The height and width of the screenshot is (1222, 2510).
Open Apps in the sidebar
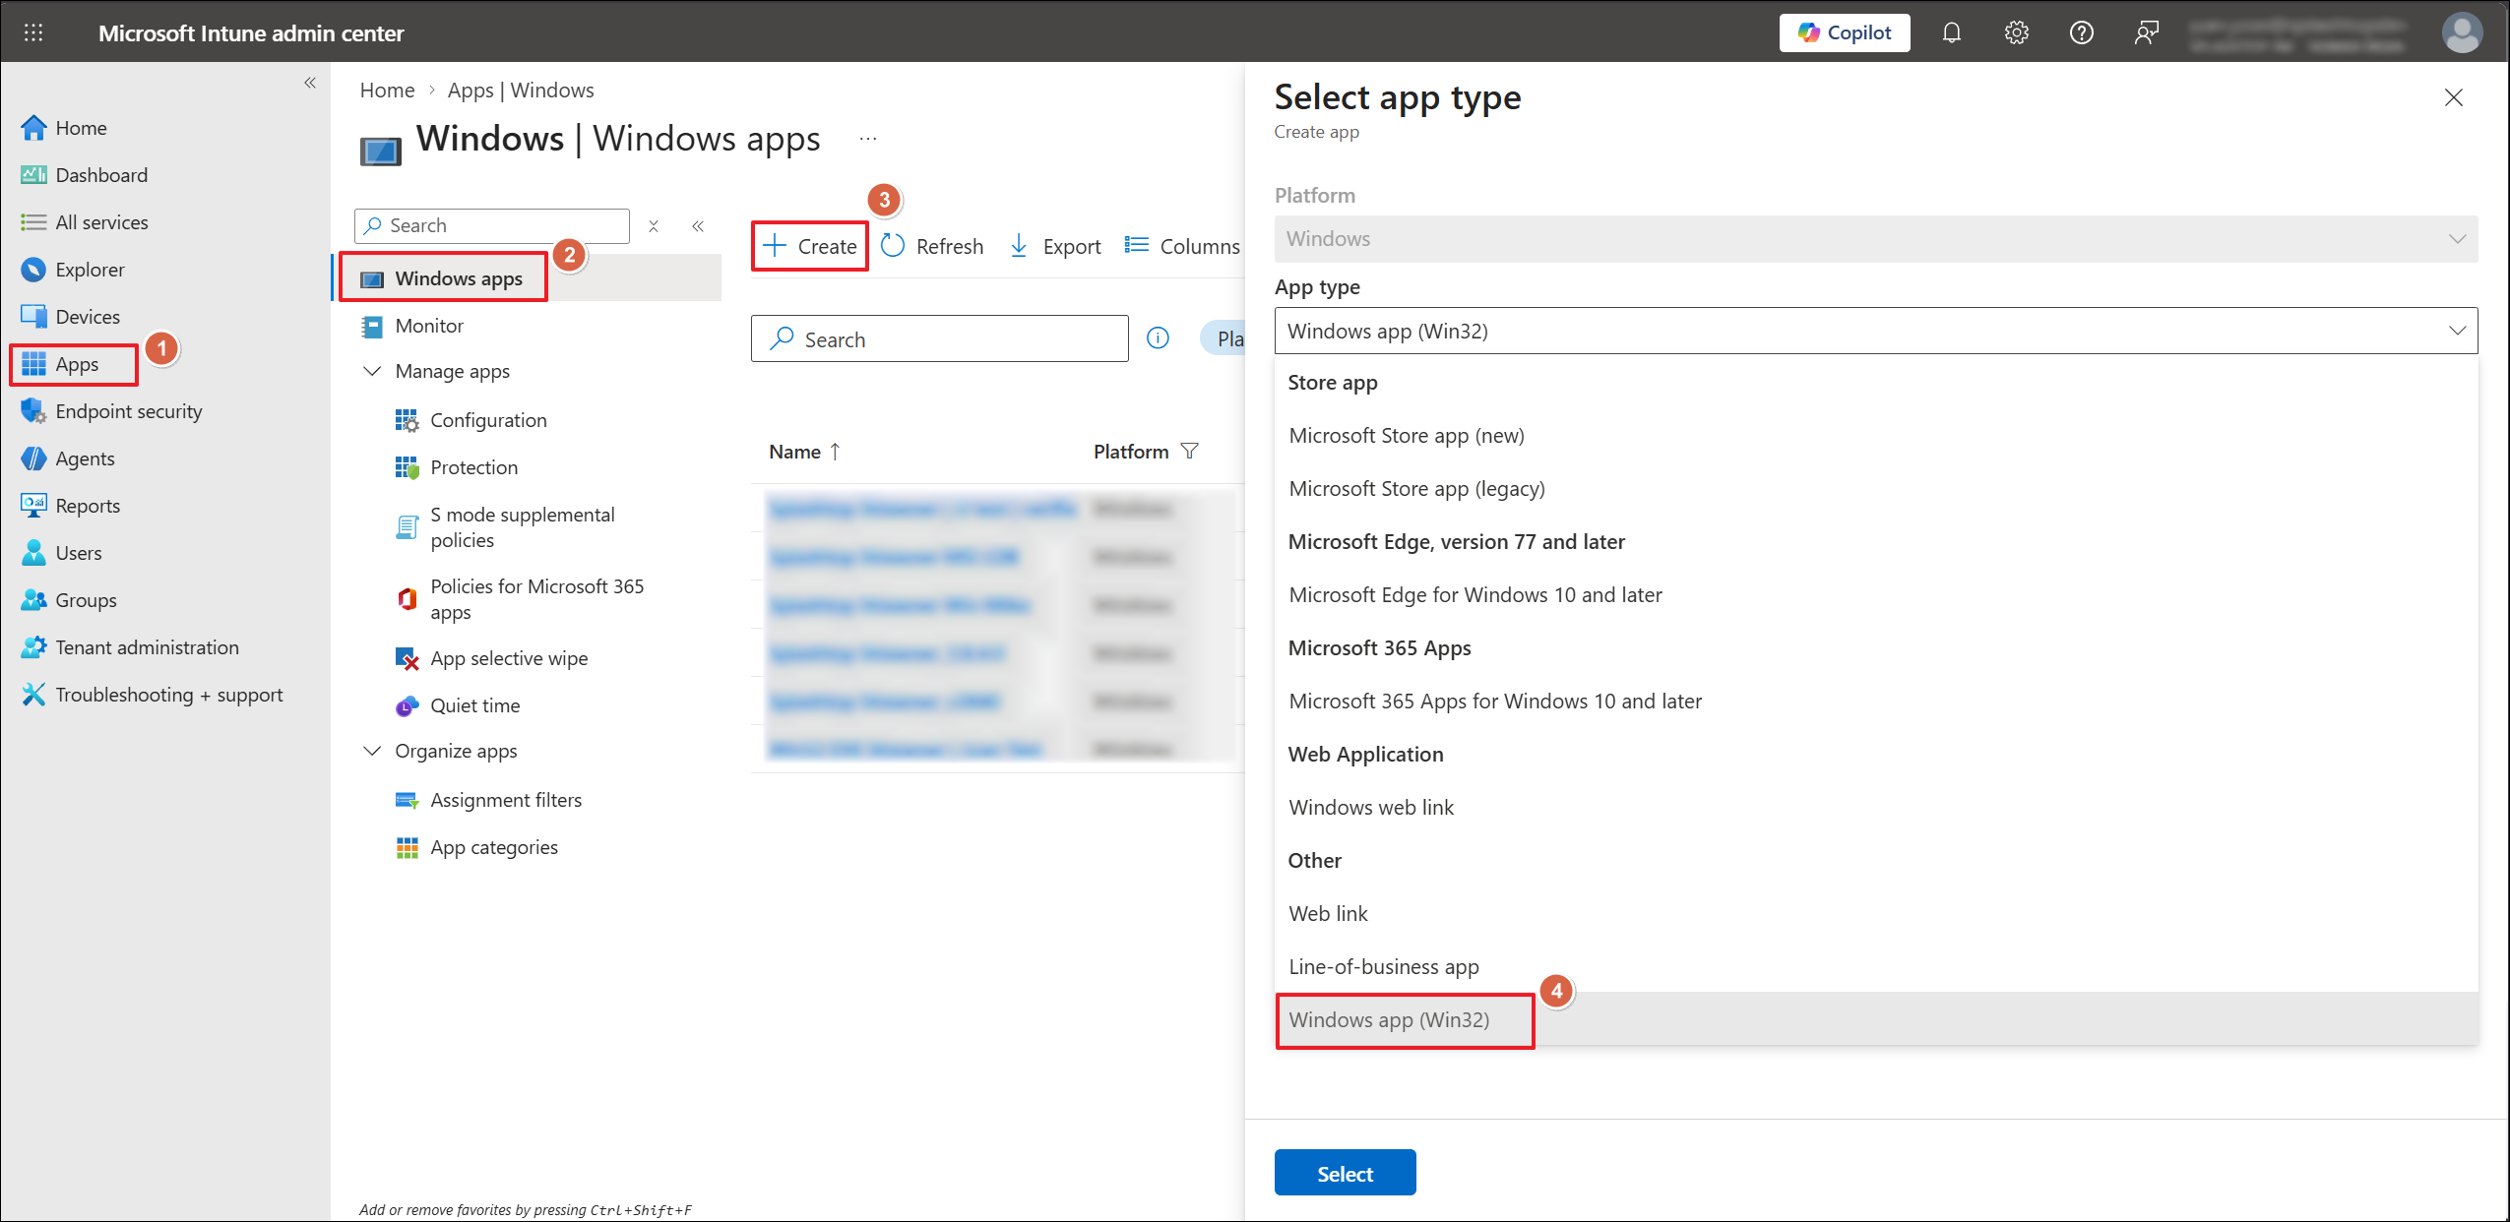(60, 364)
